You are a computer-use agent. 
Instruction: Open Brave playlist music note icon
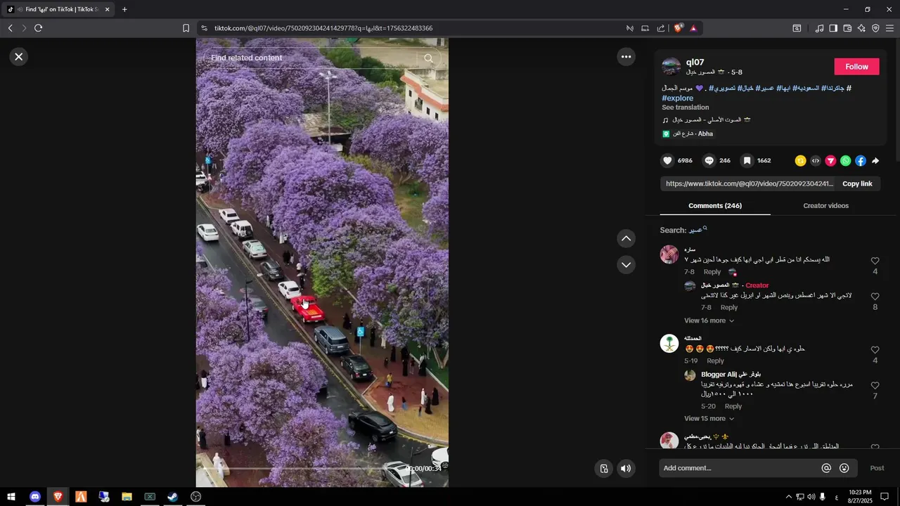819,28
